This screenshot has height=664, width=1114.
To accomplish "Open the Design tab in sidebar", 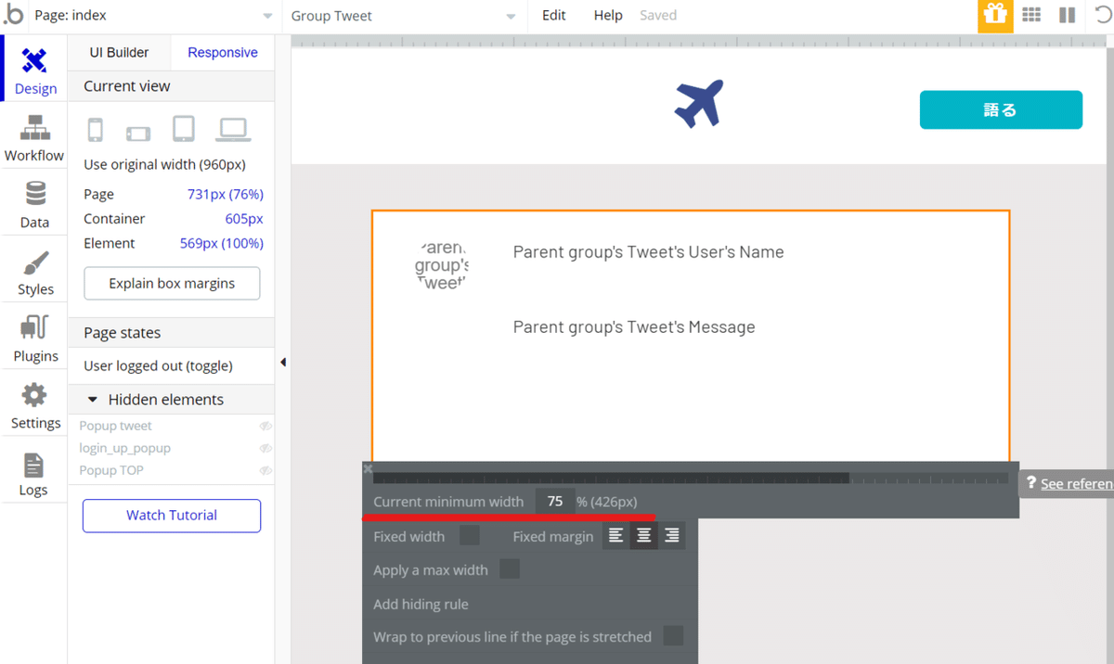I will click(34, 70).
